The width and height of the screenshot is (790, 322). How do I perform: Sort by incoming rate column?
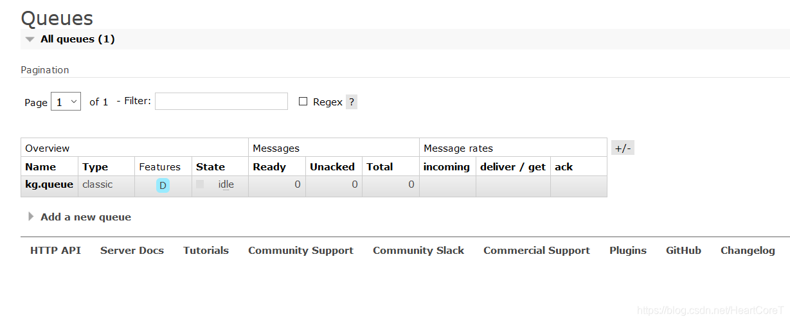click(447, 167)
